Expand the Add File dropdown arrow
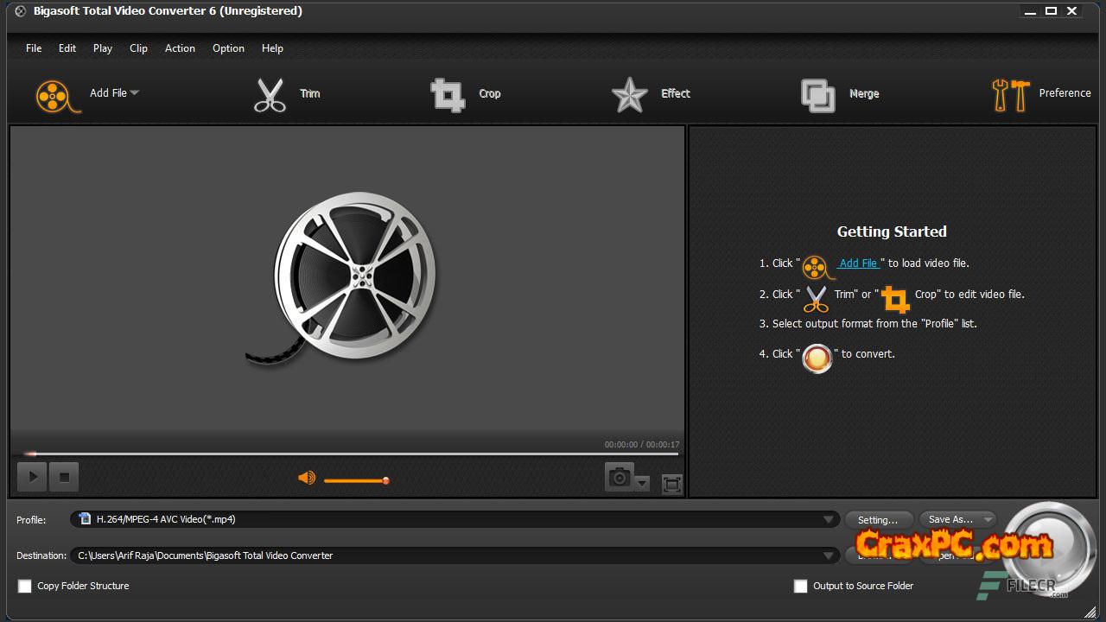This screenshot has height=622, width=1106. click(x=135, y=92)
